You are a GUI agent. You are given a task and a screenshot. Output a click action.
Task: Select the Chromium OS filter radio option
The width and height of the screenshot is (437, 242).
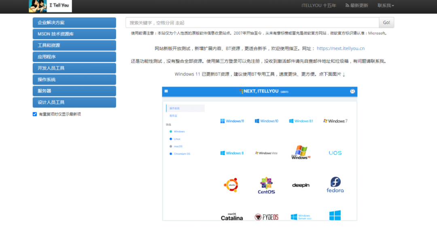click(180, 154)
